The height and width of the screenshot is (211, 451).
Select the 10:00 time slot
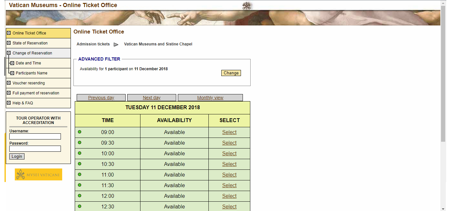point(229,154)
